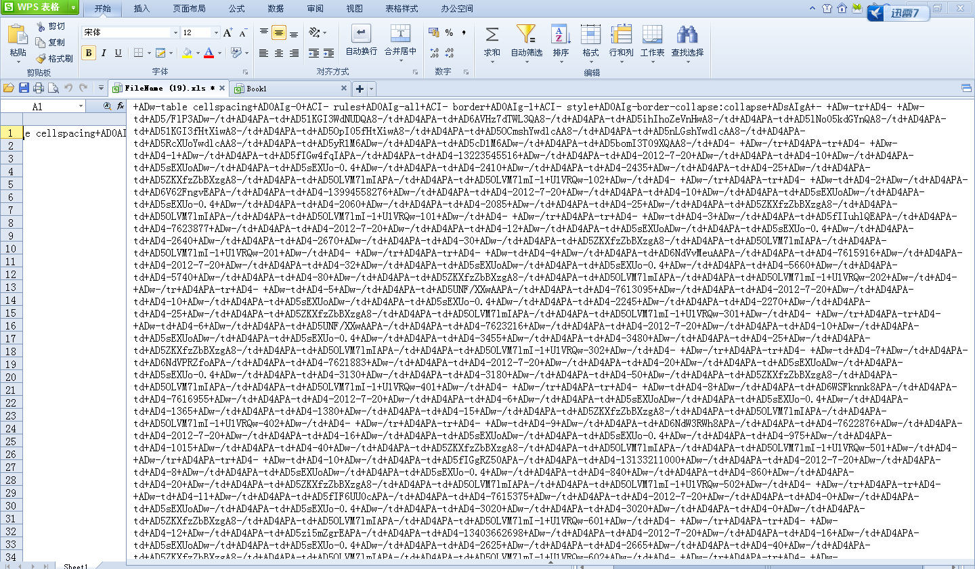Click the decrease decimal places icon
975x569 pixels.
pyautogui.click(x=449, y=53)
